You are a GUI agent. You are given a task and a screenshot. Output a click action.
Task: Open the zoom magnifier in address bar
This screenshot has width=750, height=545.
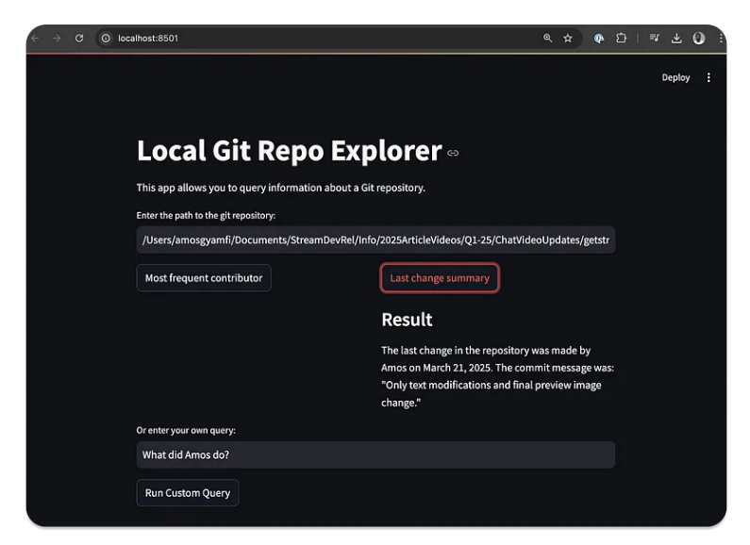[x=548, y=39]
